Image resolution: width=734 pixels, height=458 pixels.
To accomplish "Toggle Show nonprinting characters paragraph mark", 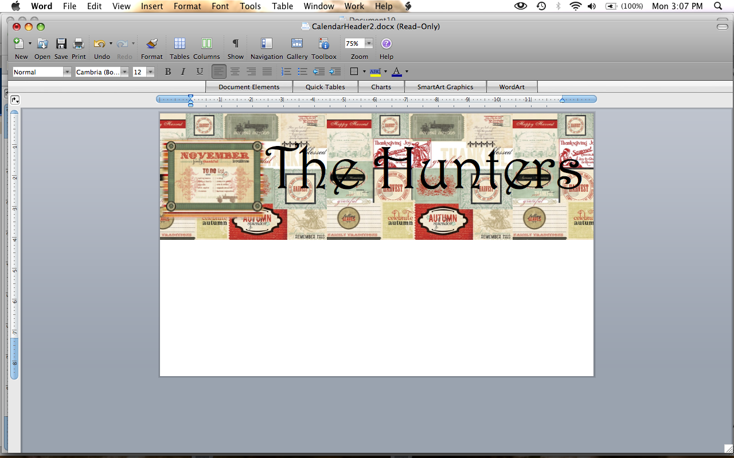I will pyautogui.click(x=235, y=44).
